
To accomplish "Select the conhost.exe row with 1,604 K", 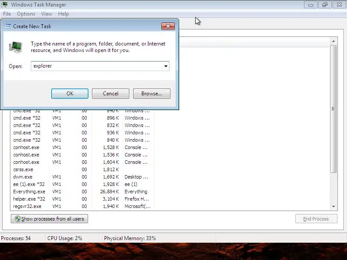I will pyautogui.click(x=82, y=162).
